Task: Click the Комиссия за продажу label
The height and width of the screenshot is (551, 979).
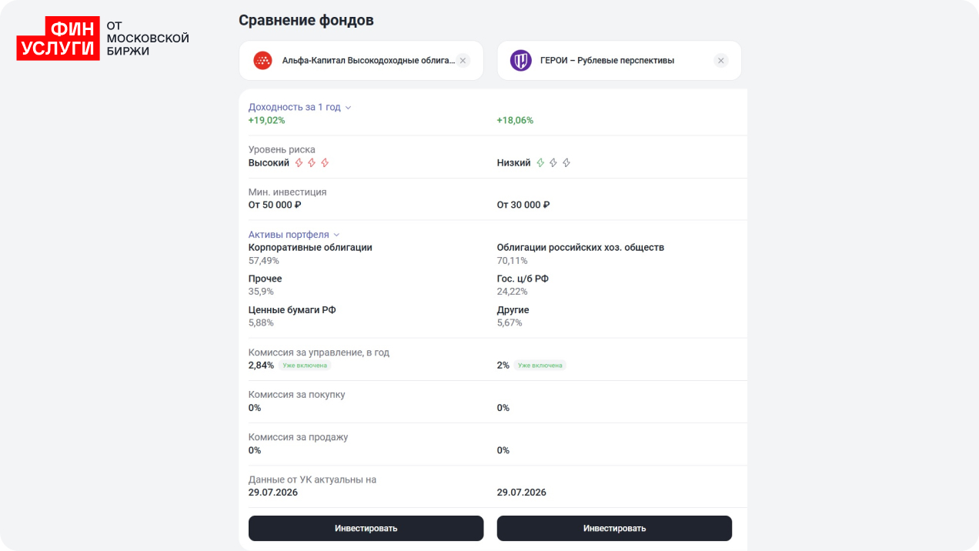Action: pyautogui.click(x=298, y=437)
